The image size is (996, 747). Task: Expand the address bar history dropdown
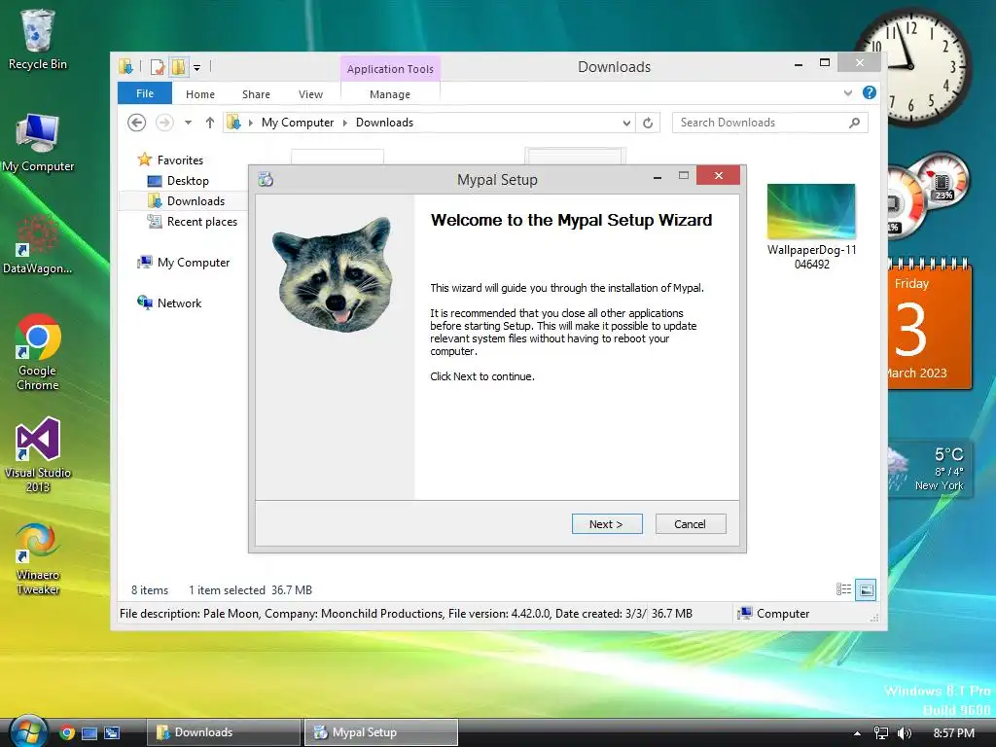coord(627,123)
